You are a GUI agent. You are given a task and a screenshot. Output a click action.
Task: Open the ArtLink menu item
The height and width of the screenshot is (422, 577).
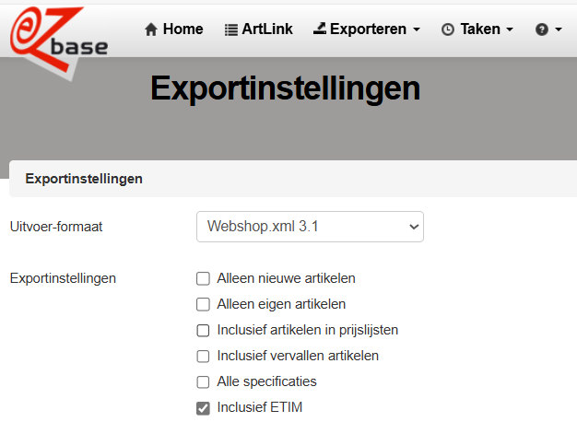259,29
